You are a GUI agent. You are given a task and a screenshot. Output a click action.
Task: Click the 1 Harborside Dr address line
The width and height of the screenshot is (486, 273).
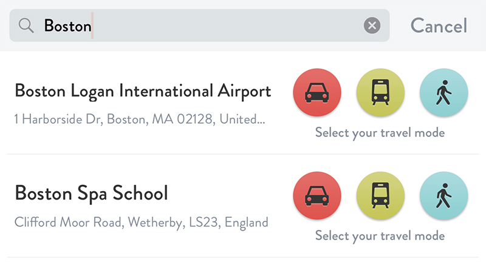[x=140, y=119]
